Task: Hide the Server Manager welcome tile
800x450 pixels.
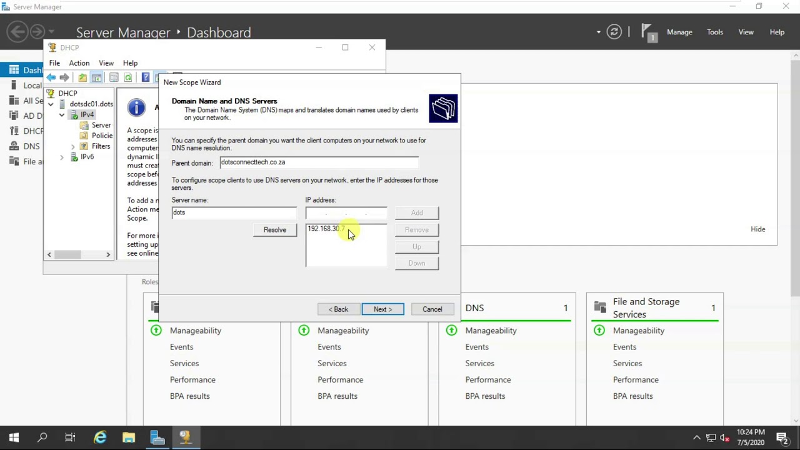Action: [757, 229]
